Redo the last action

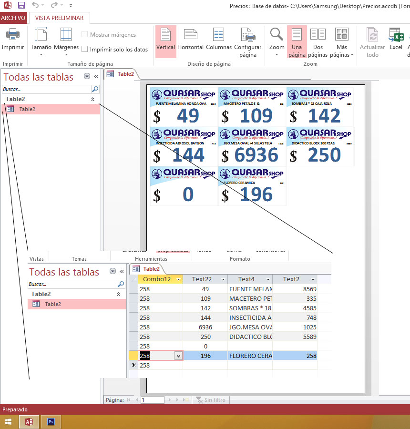pos(54,5)
